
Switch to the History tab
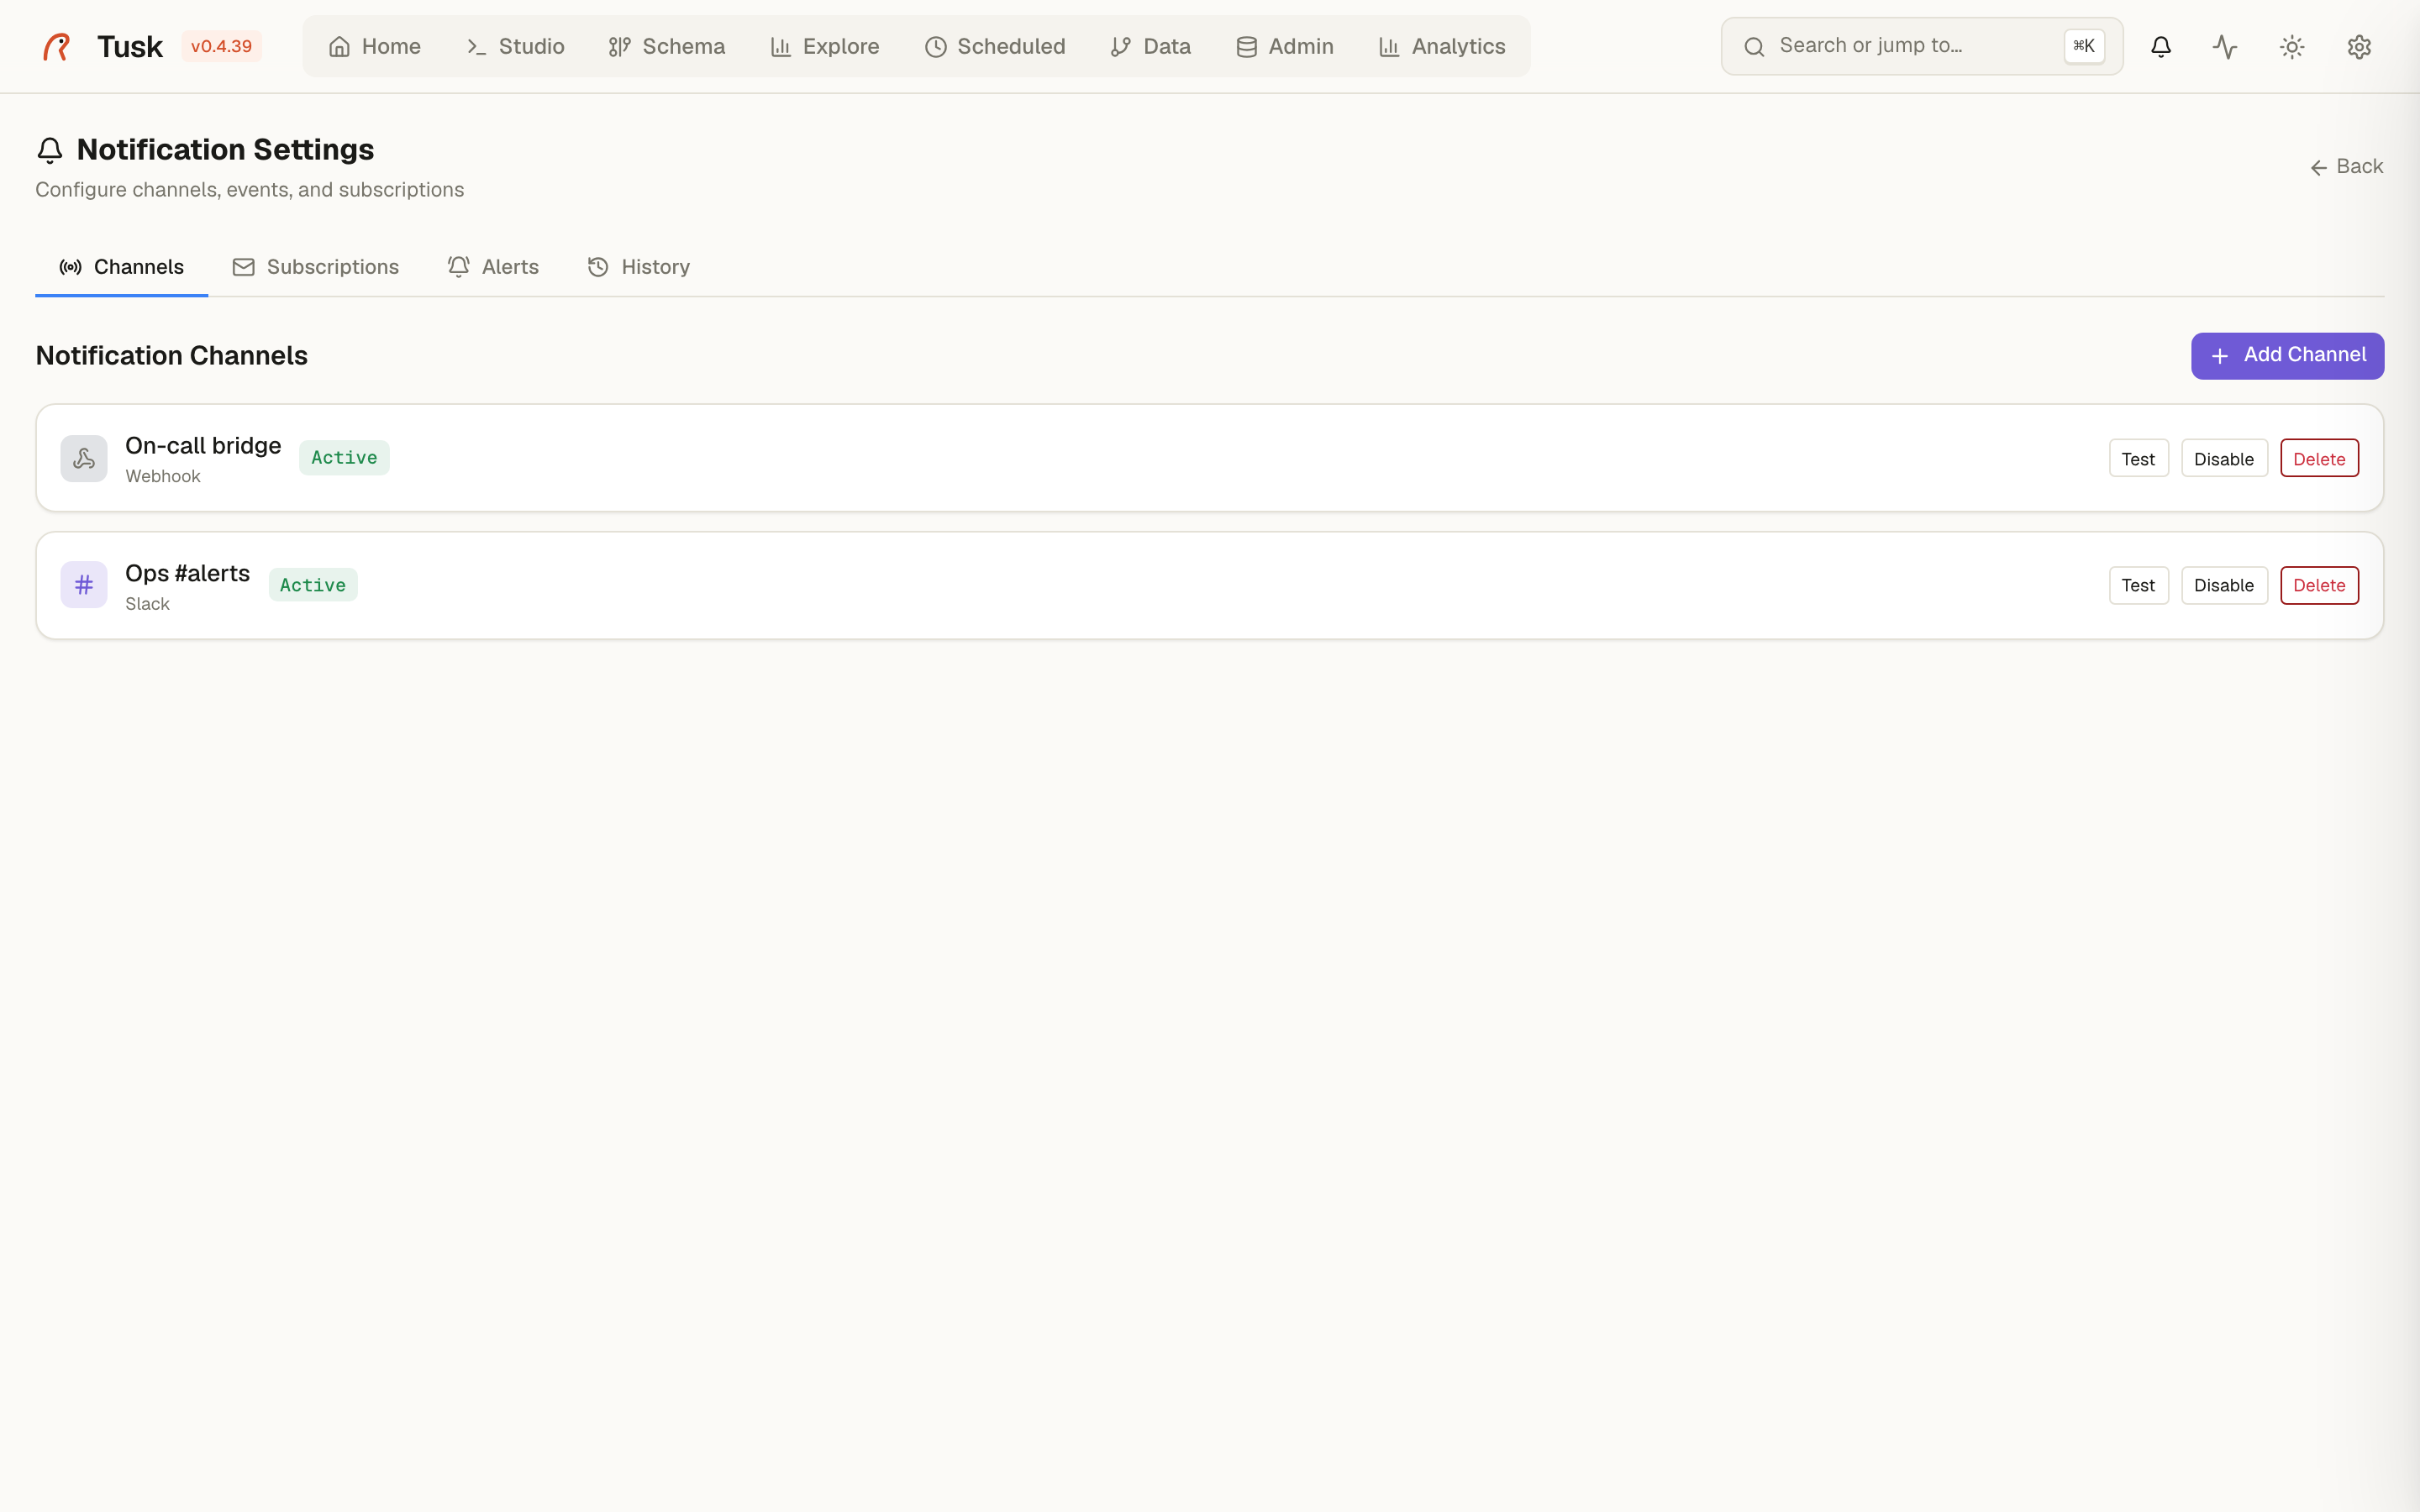click(x=639, y=267)
